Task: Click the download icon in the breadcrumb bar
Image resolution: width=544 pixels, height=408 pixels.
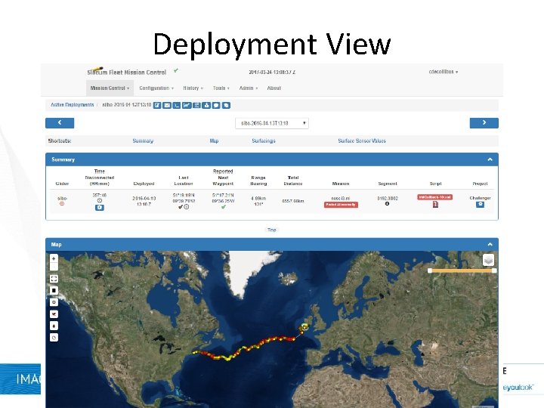Action: [x=206, y=105]
